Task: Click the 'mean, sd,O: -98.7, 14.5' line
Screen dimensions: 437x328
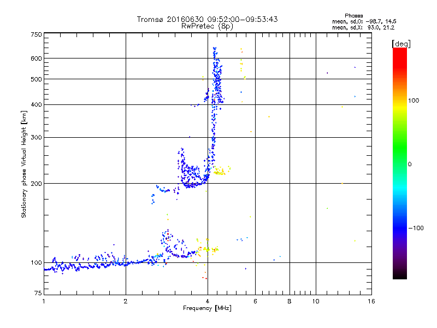Action: coord(364,21)
